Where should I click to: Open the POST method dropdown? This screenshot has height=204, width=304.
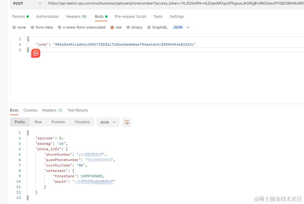coord(27,4)
